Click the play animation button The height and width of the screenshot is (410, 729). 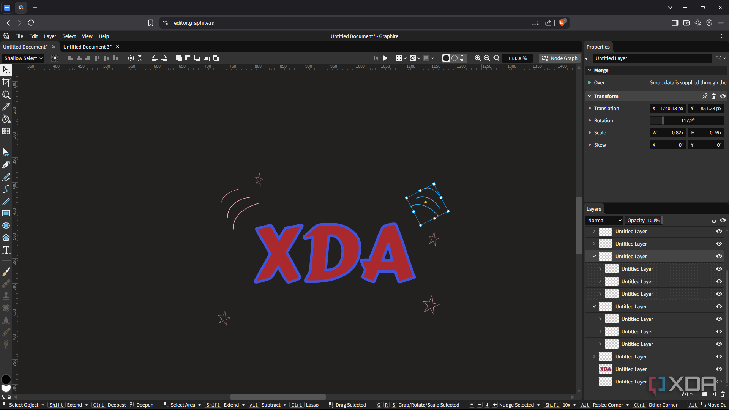point(385,58)
